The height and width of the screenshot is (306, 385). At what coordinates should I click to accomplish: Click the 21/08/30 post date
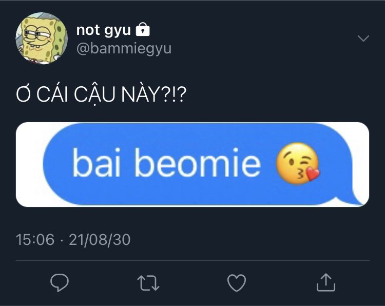pyautogui.click(x=100, y=239)
